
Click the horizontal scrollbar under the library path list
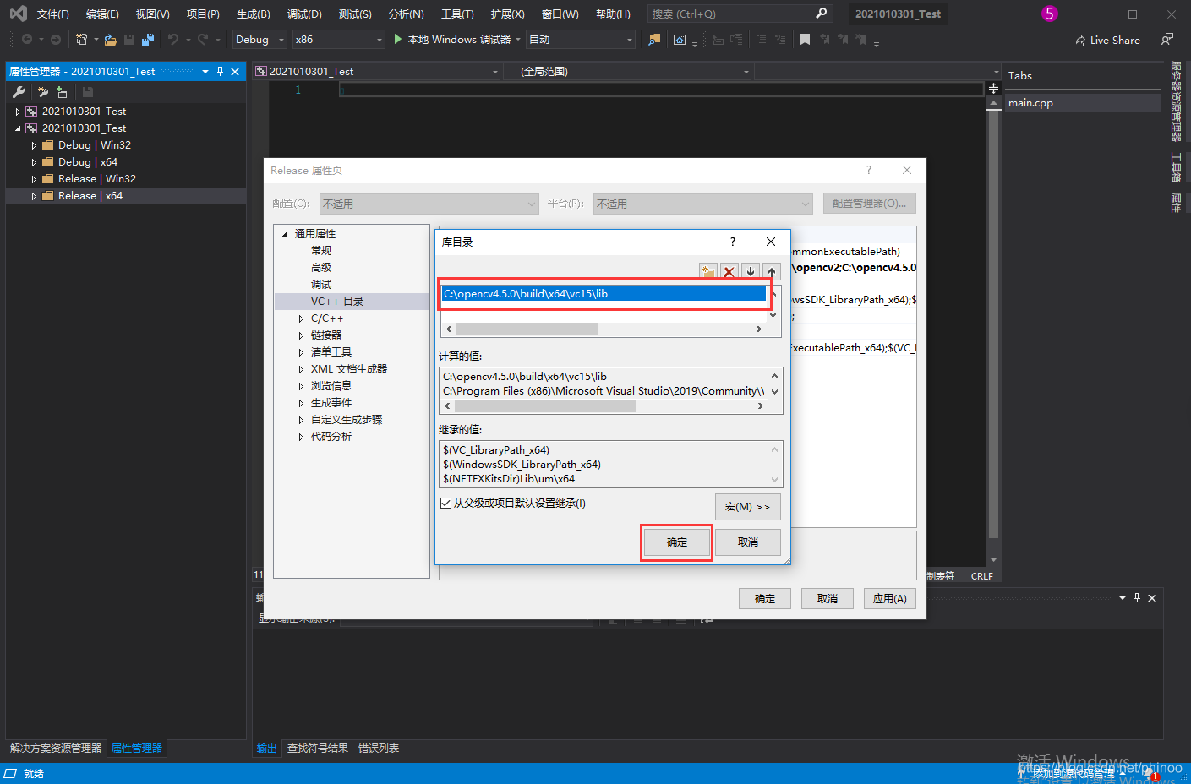[527, 329]
